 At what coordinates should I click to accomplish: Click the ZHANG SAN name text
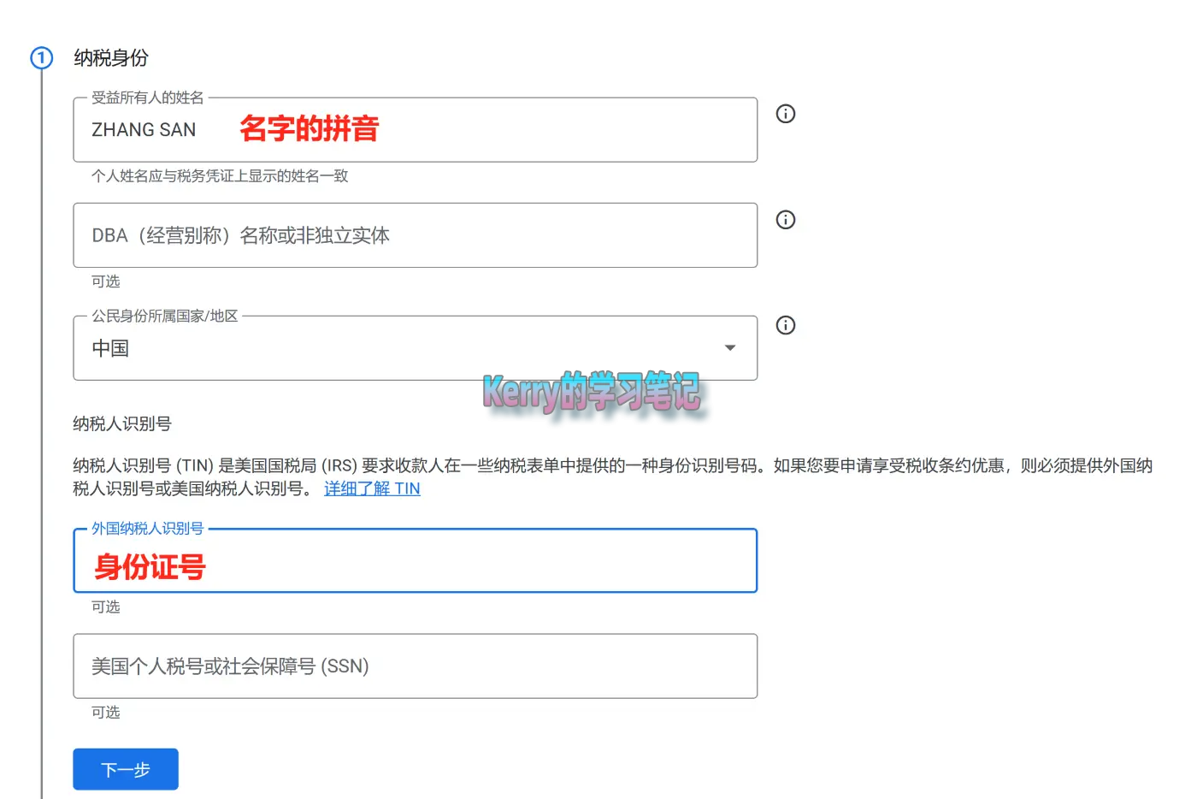[x=144, y=129]
